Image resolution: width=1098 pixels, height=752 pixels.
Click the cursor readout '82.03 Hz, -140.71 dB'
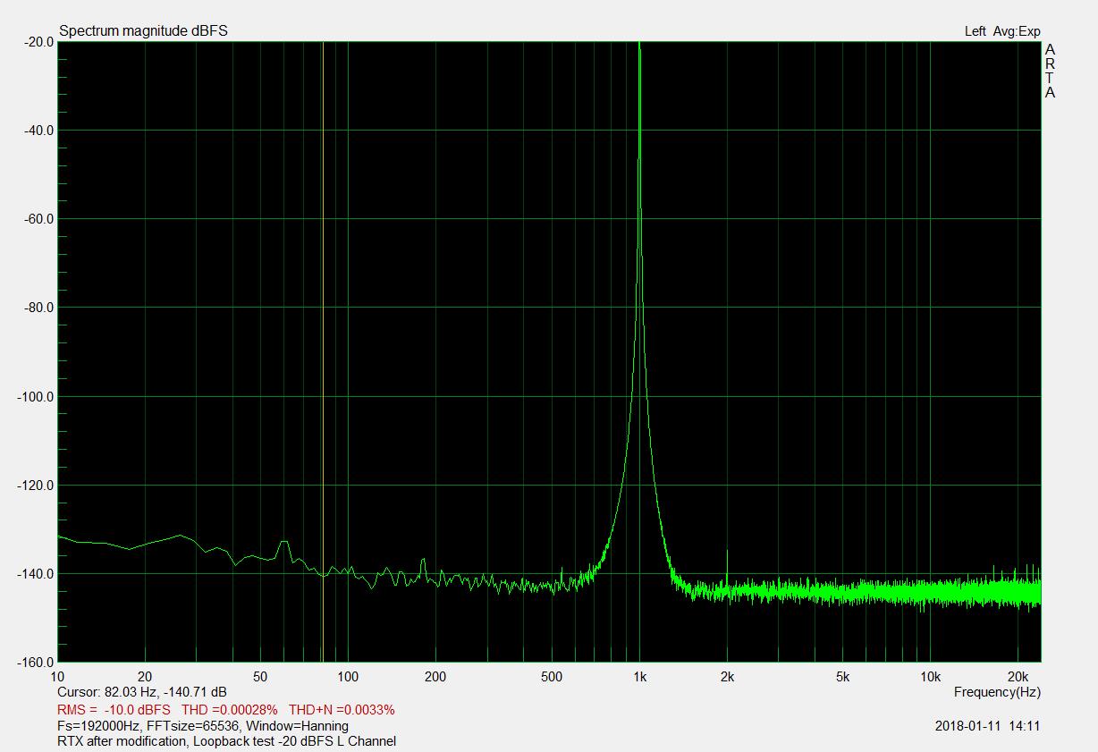tap(165, 692)
